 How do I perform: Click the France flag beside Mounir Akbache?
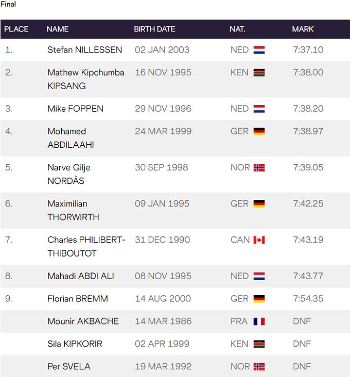coord(259,321)
